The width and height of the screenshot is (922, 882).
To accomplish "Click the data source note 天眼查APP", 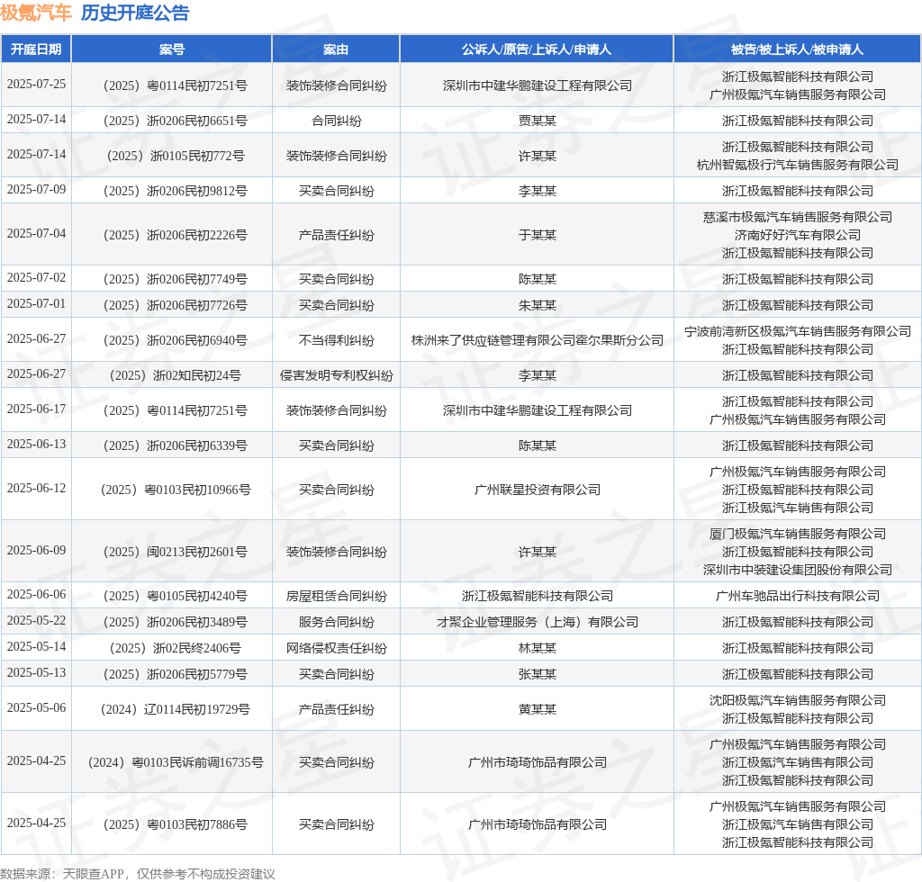I will [x=93, y=874].
